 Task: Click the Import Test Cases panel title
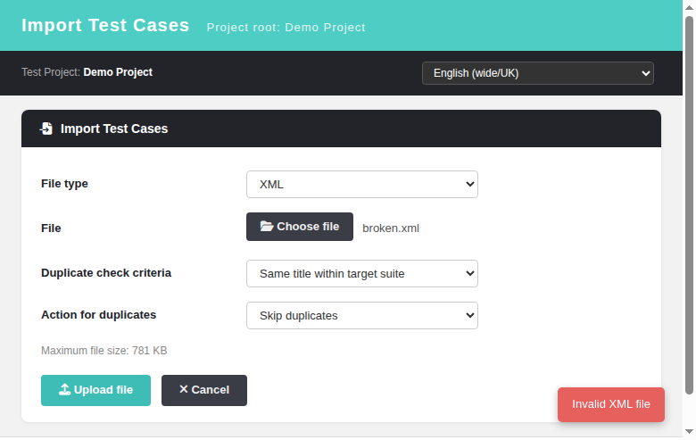click(x=114, y=129)
